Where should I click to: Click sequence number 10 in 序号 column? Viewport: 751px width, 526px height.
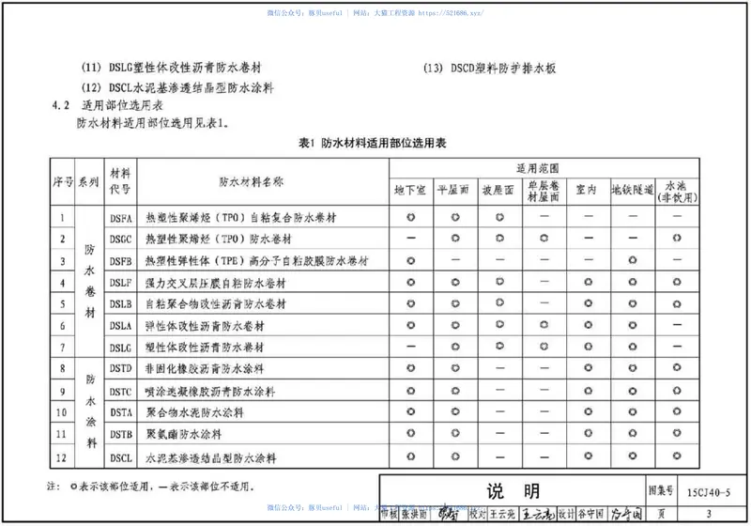[x=61, y=412]
